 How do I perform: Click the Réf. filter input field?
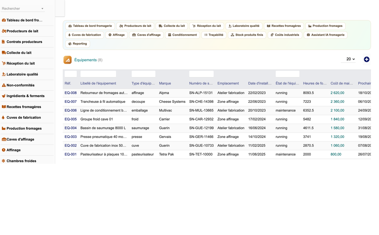pyautogui.click(x=71, y=74)
